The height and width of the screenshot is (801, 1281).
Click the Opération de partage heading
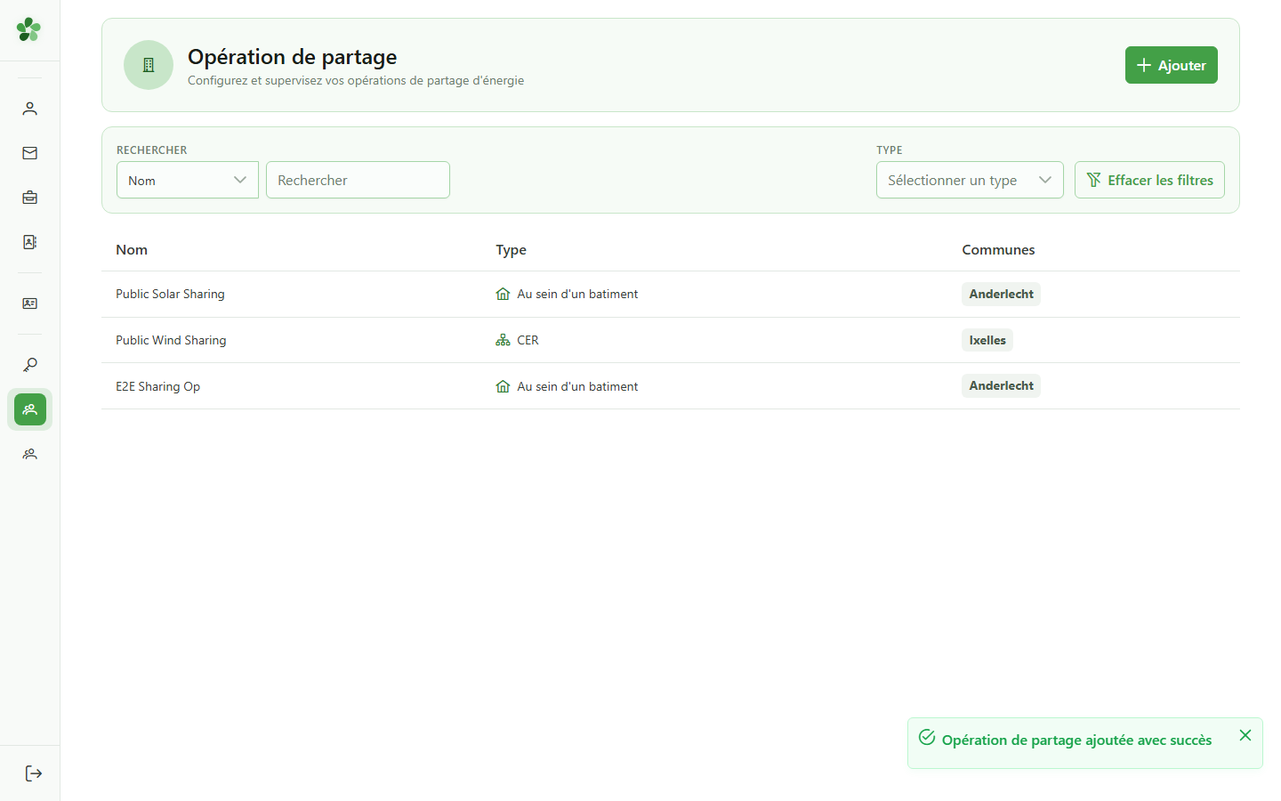point(292,57)
